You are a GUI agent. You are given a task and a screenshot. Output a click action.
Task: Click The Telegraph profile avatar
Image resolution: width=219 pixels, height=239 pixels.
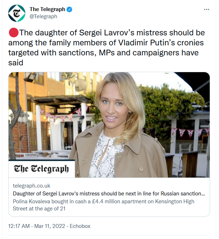(17, 13)
